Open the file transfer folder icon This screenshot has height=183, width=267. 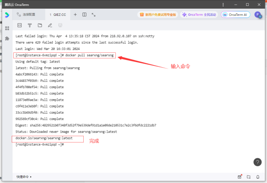[x=249, y=177]
